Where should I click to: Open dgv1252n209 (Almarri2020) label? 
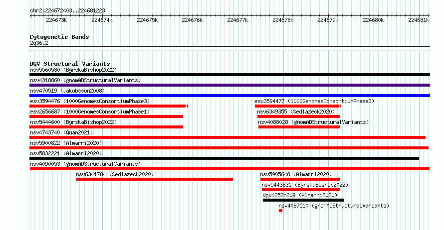click(300, 195)
